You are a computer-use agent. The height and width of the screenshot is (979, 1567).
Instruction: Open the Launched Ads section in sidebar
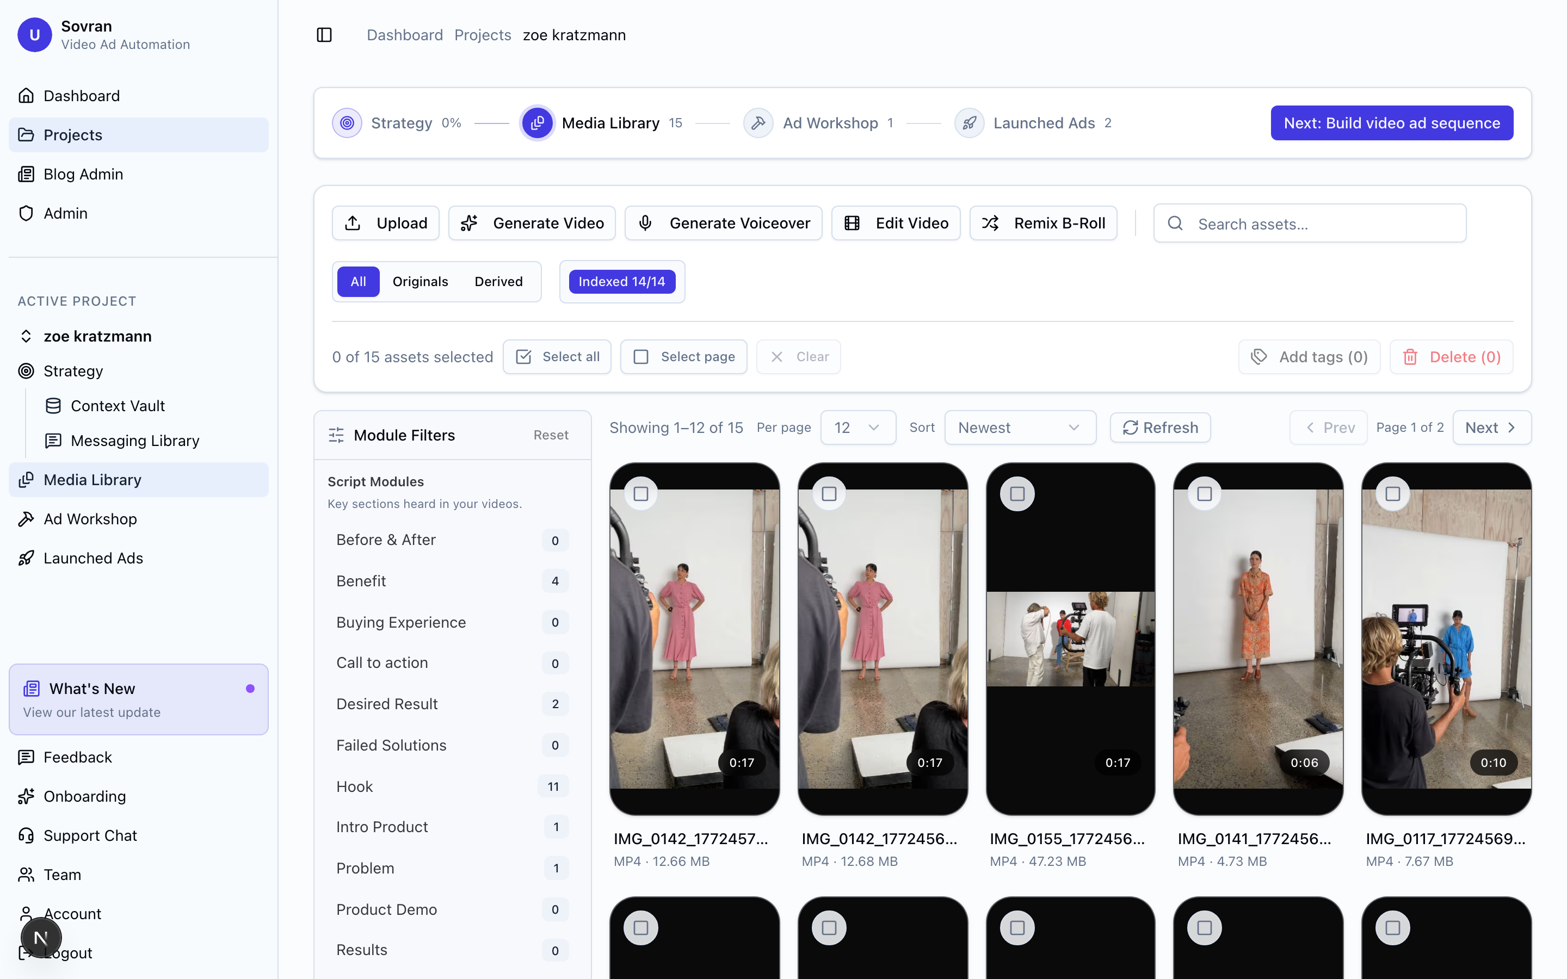(92, 557)
